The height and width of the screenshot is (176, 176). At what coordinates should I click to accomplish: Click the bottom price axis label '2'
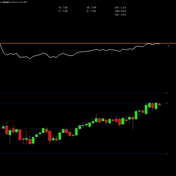[x=166, y=153]
